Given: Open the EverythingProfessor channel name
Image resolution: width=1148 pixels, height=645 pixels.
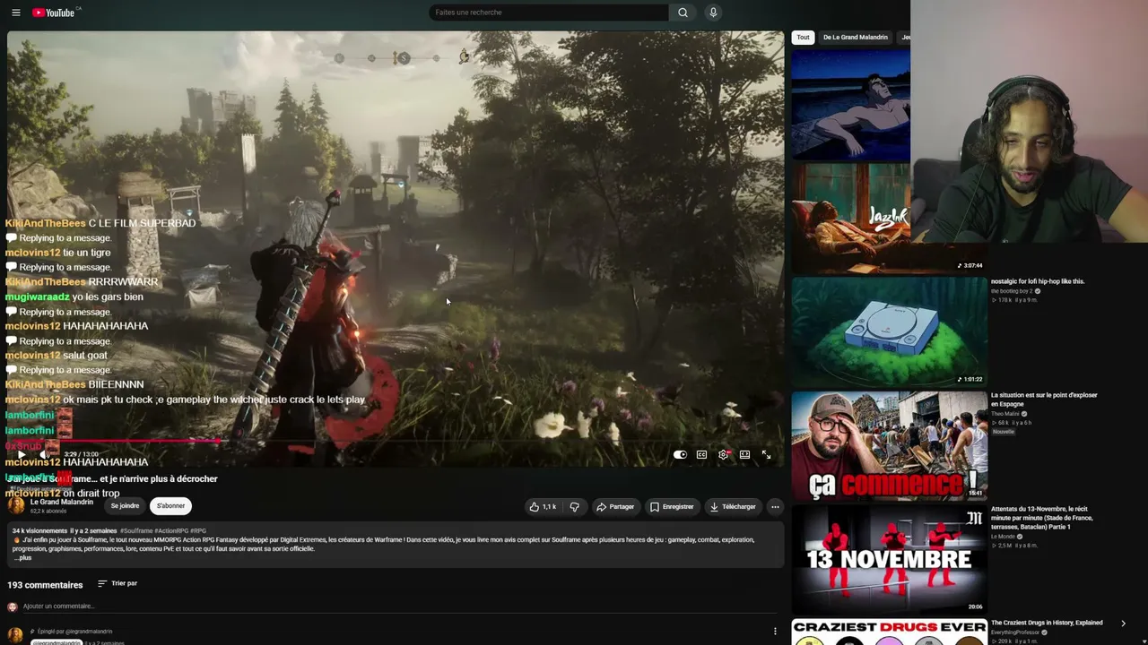Looking at the screenshot, I should (x=1016, y=632).
